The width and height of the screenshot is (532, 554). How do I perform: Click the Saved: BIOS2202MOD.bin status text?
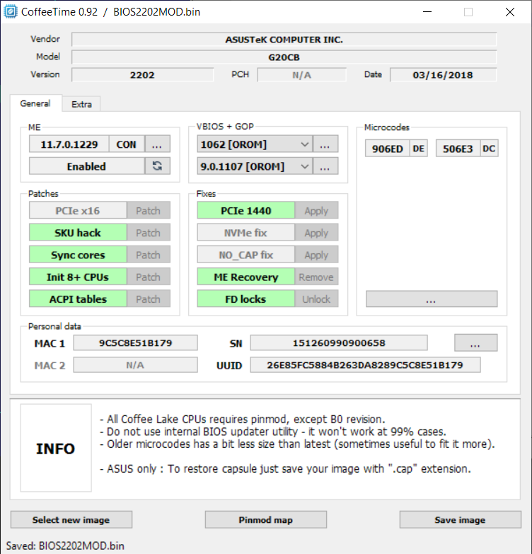pos(65,546)
